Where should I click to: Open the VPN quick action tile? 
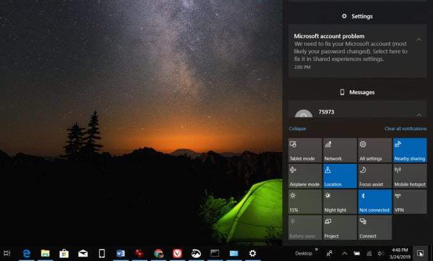coord(410,202)
